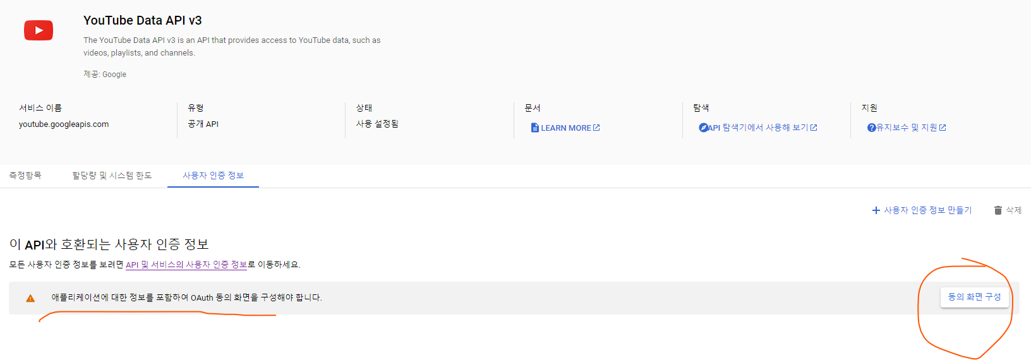Click the external-link icon after 사용해 보기

(814, 128)
